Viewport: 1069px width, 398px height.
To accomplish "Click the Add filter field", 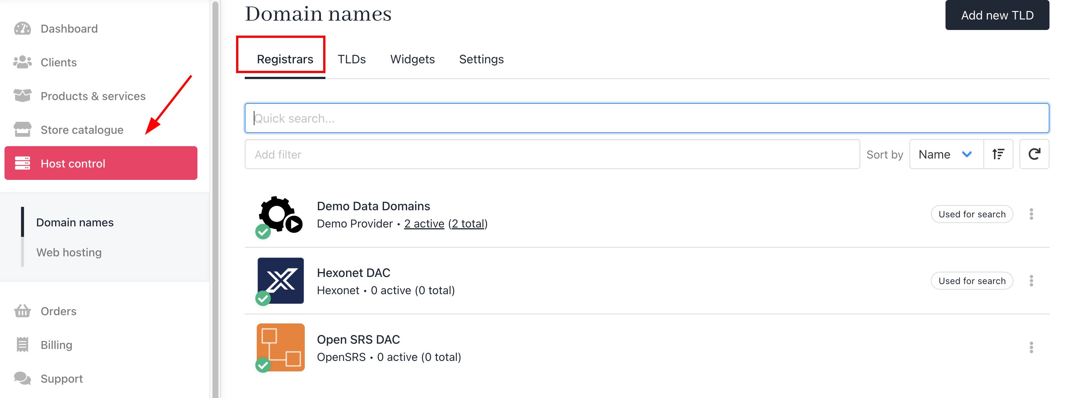I will click(552, 154).
